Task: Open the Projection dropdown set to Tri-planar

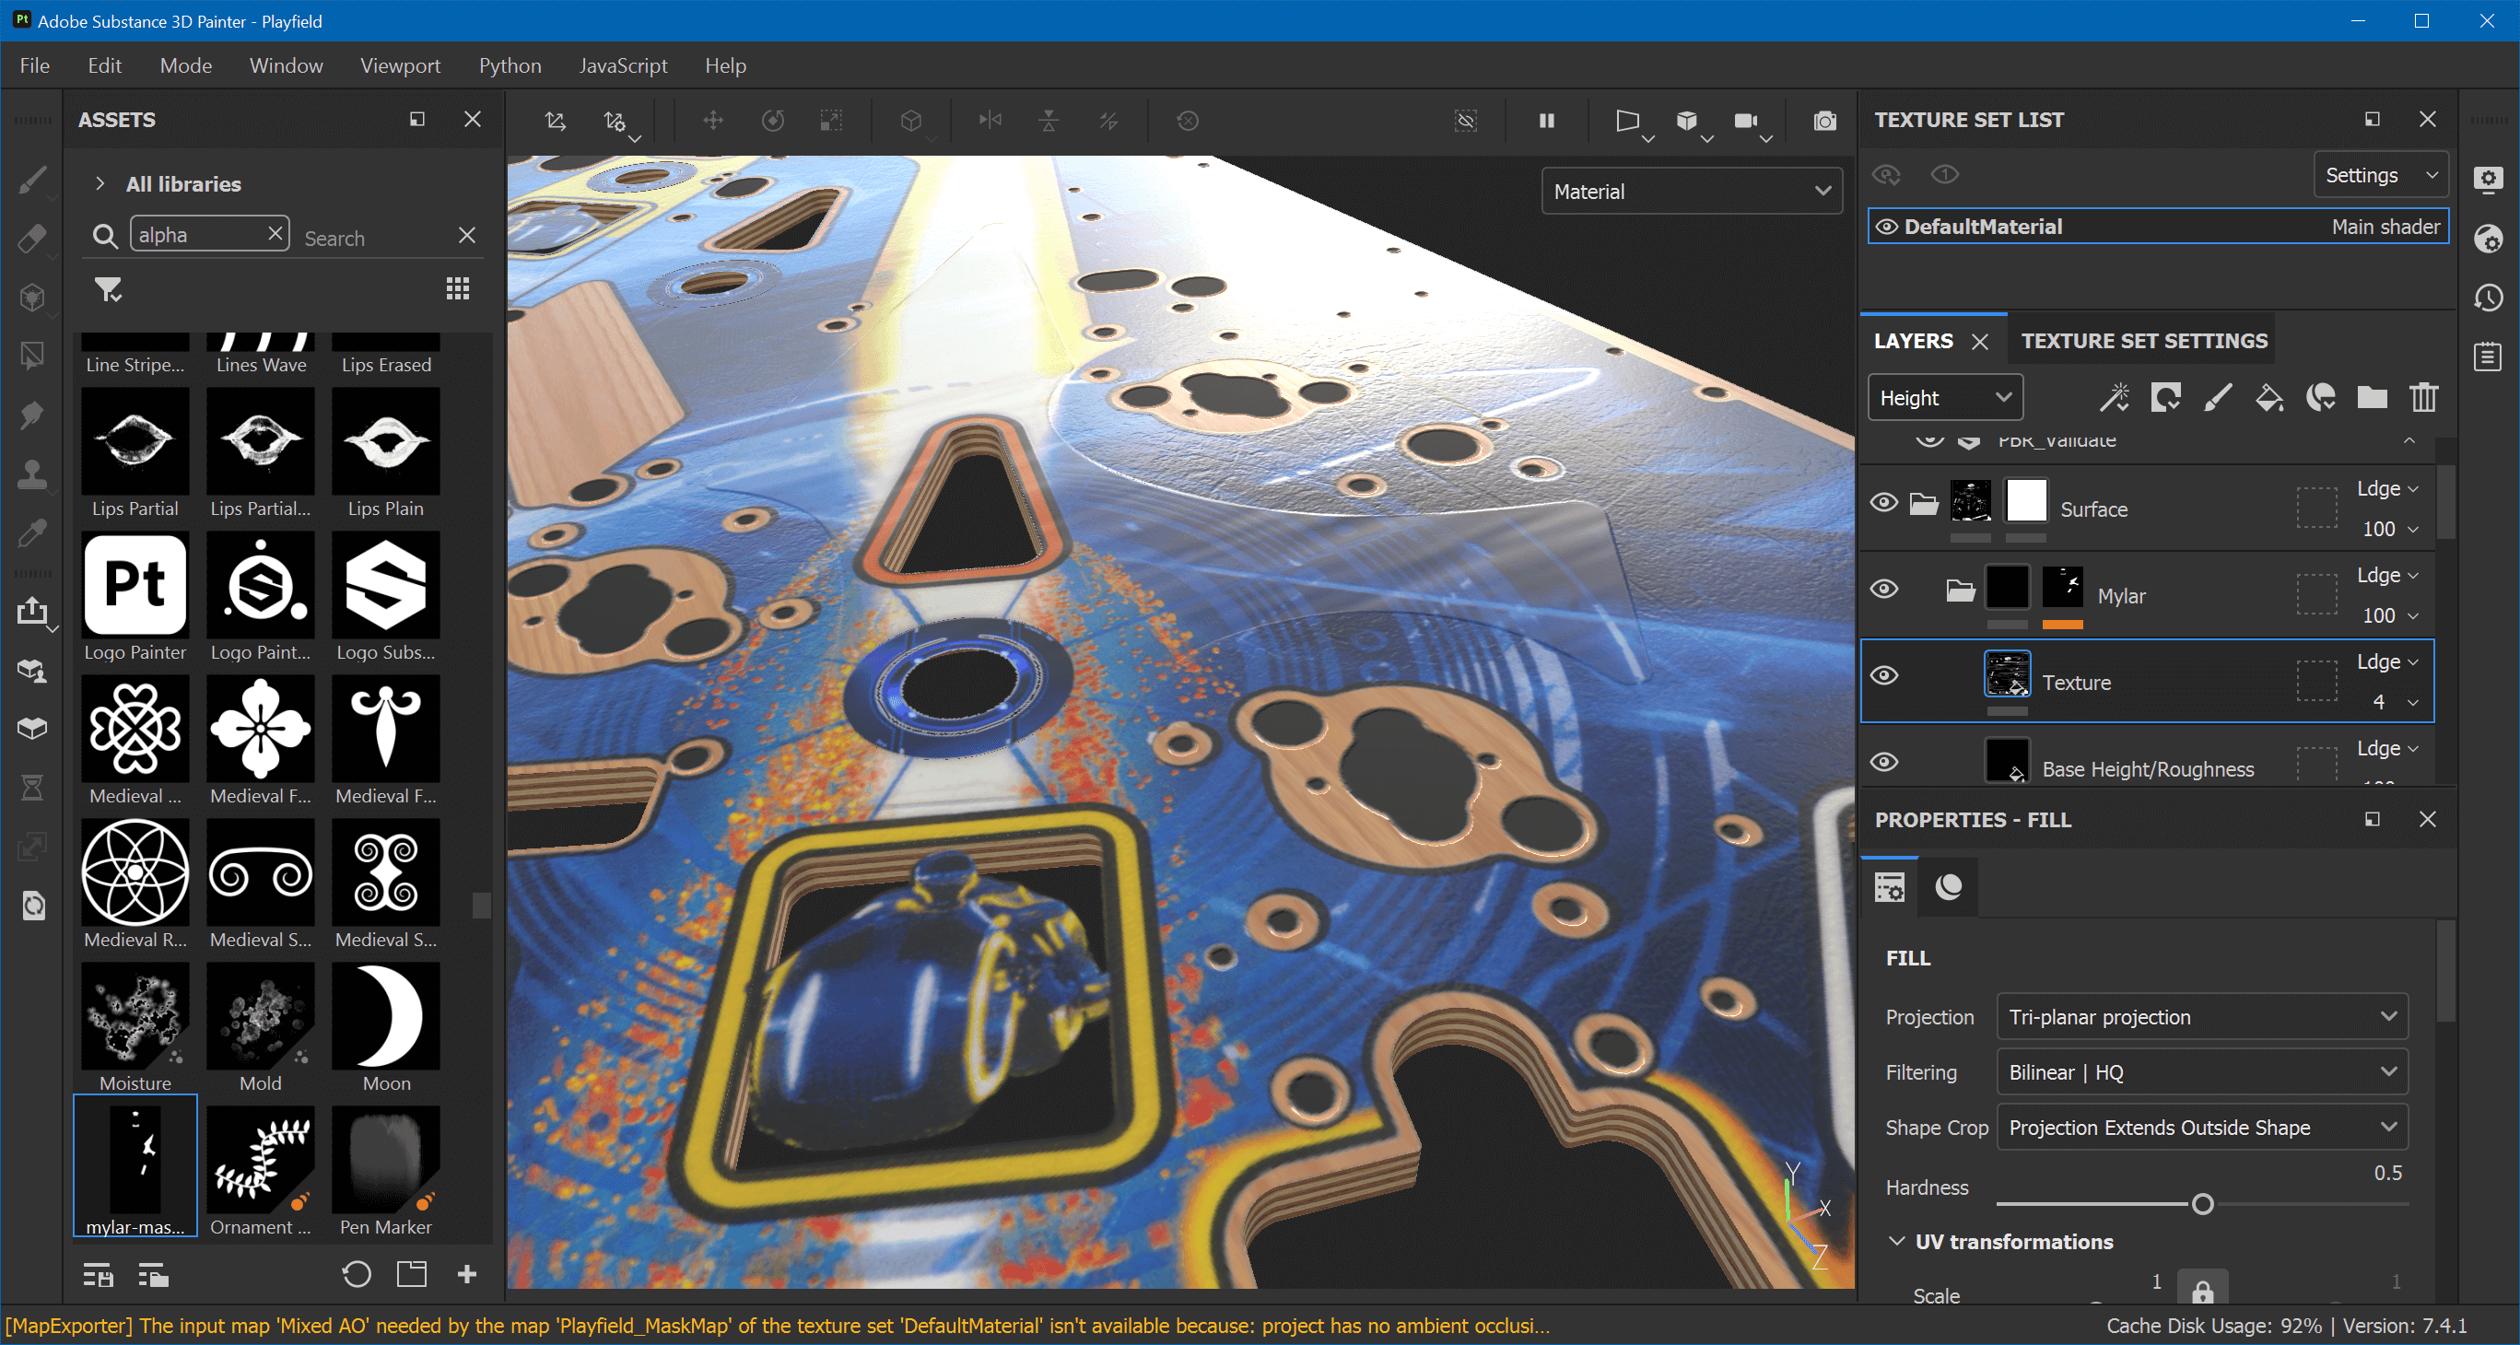Action: (2201, 1016)
